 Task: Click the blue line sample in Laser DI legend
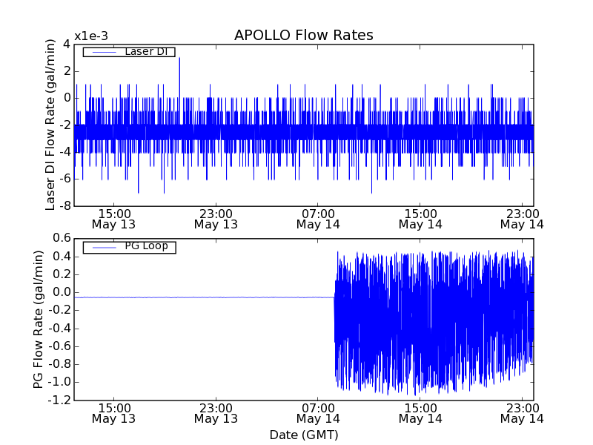point(102,52)
